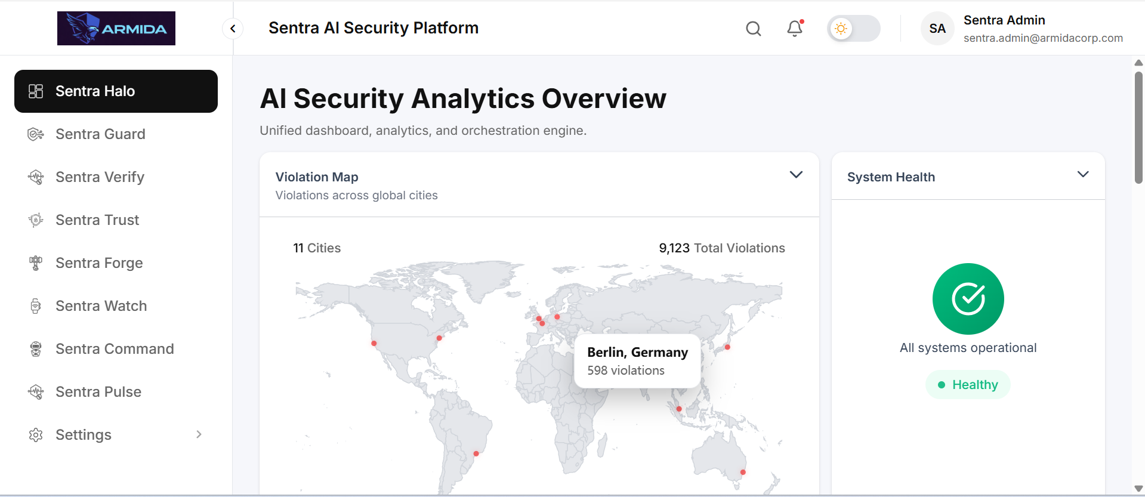Click the Sentra Guard icon
The image size is (1145, 497).
pos(36,134)
